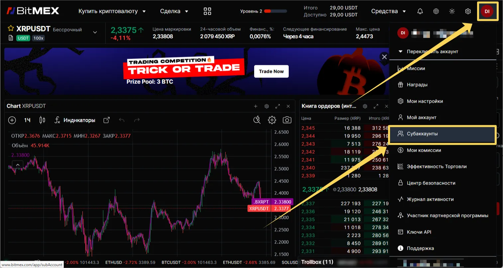
Task: Click the Trade Now banner button
Action: click(271, 71)
